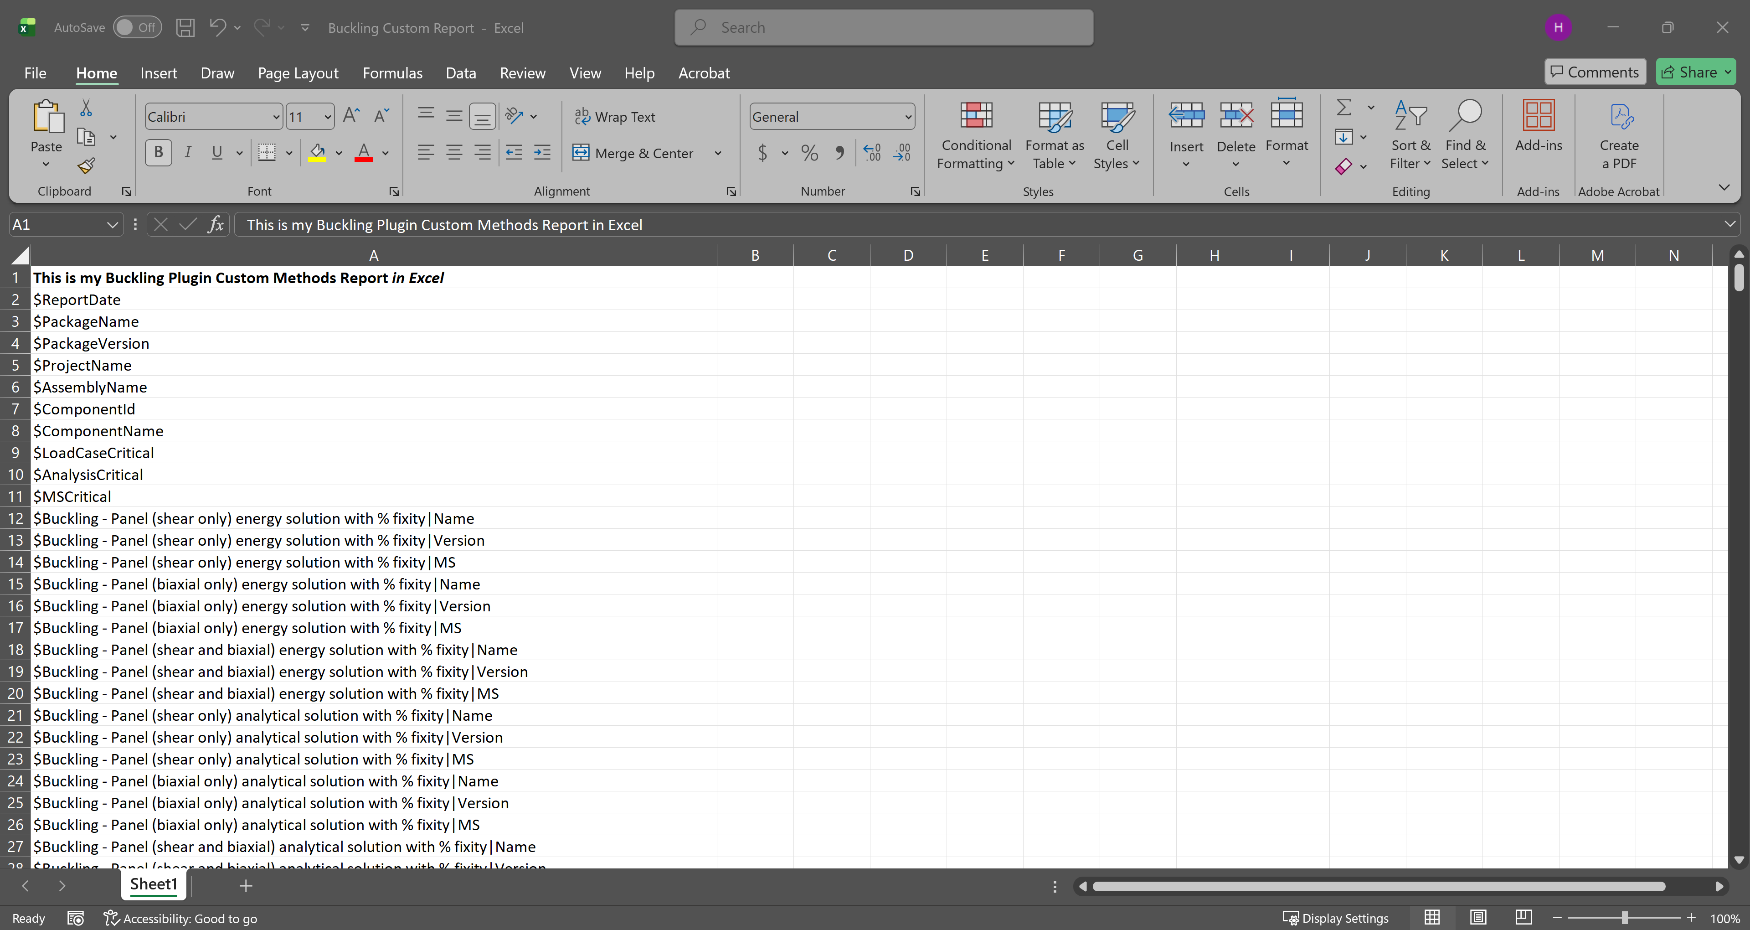Toggle Italic formatting
Viewport: 1750px width, 930px height.
(x=188, y=153)
